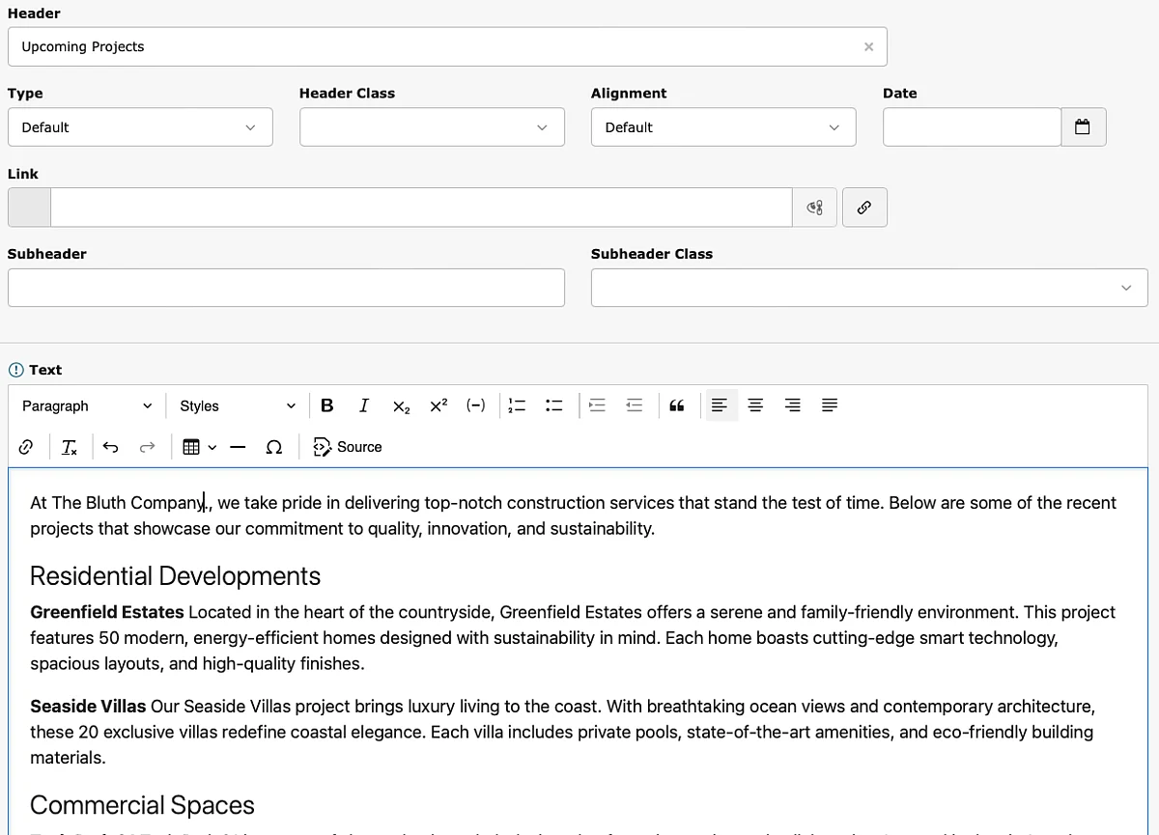Open the Type dropdown
This screenshot has height=835, width=1159.
point(140,127)
